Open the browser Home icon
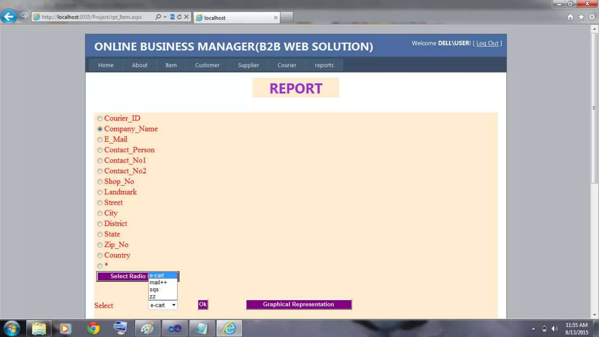The height and width of the screenshot is (337, 599). (x=570, y=17)
